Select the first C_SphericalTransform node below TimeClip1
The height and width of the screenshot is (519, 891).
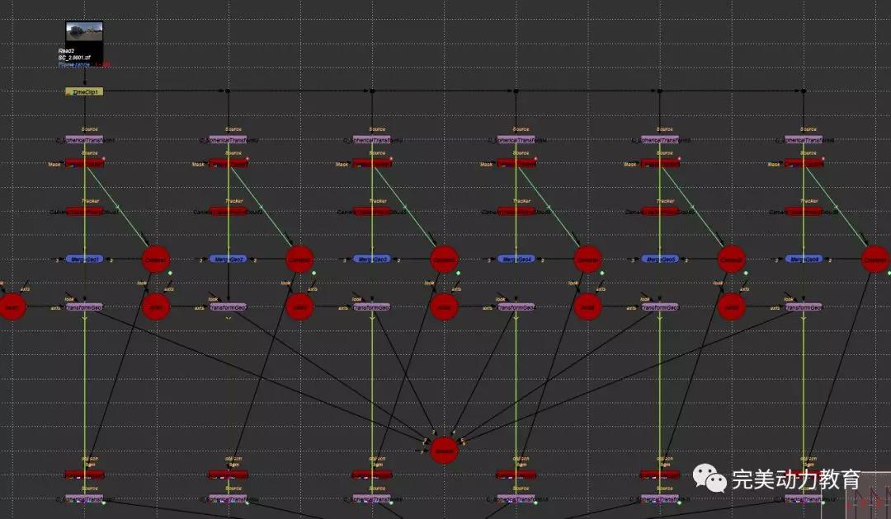click(84, 140)
